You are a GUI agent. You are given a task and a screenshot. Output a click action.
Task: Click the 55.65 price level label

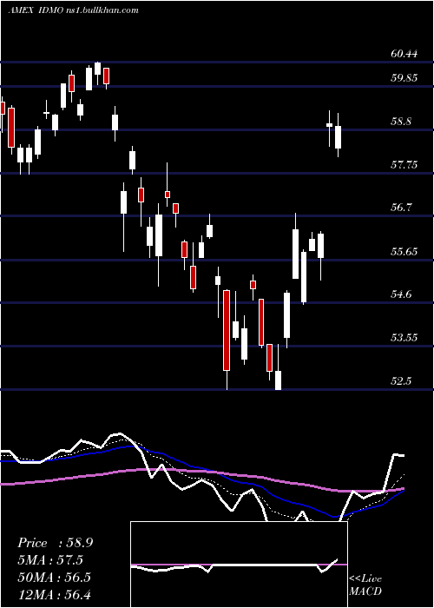click(404, 252)
